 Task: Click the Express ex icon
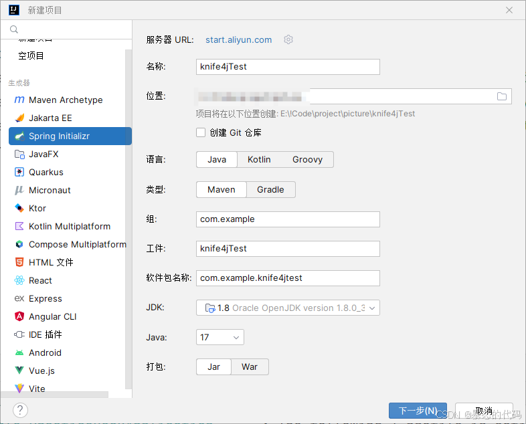[x=19, y=298]
